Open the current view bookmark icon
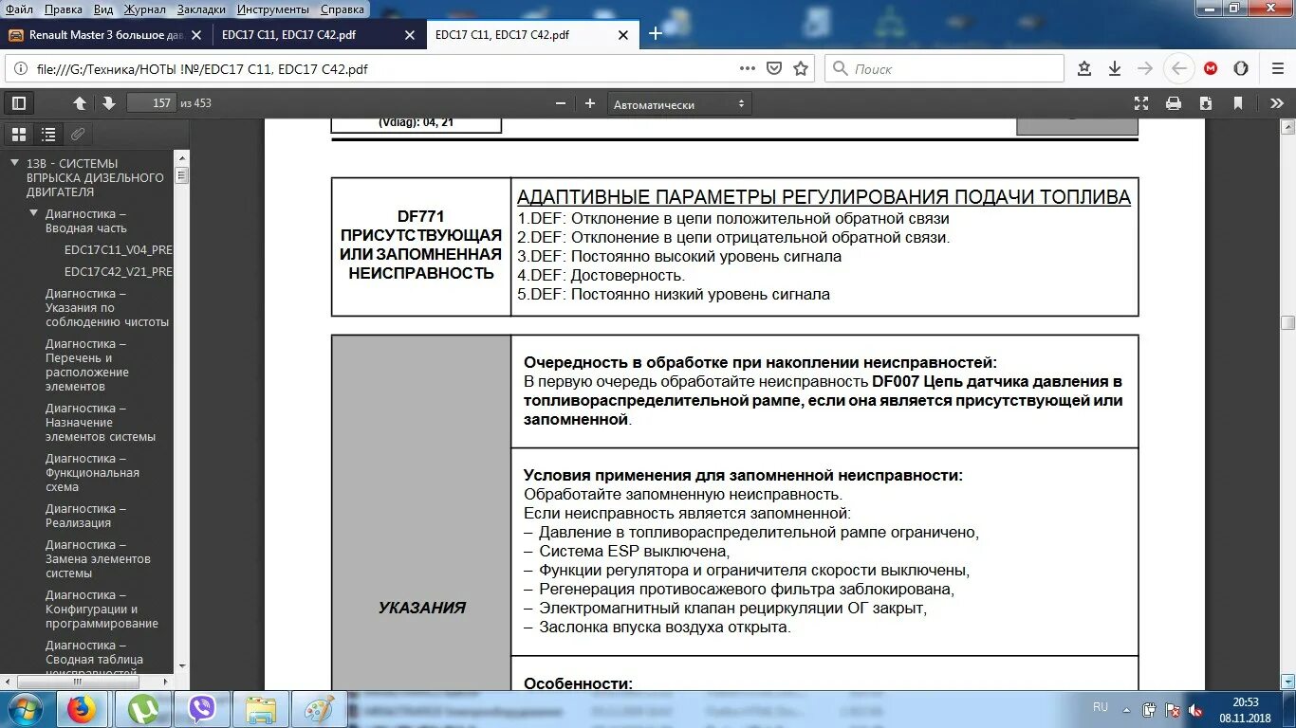The width and height of the screenshot is (1296, 728). coord(1237,103)
